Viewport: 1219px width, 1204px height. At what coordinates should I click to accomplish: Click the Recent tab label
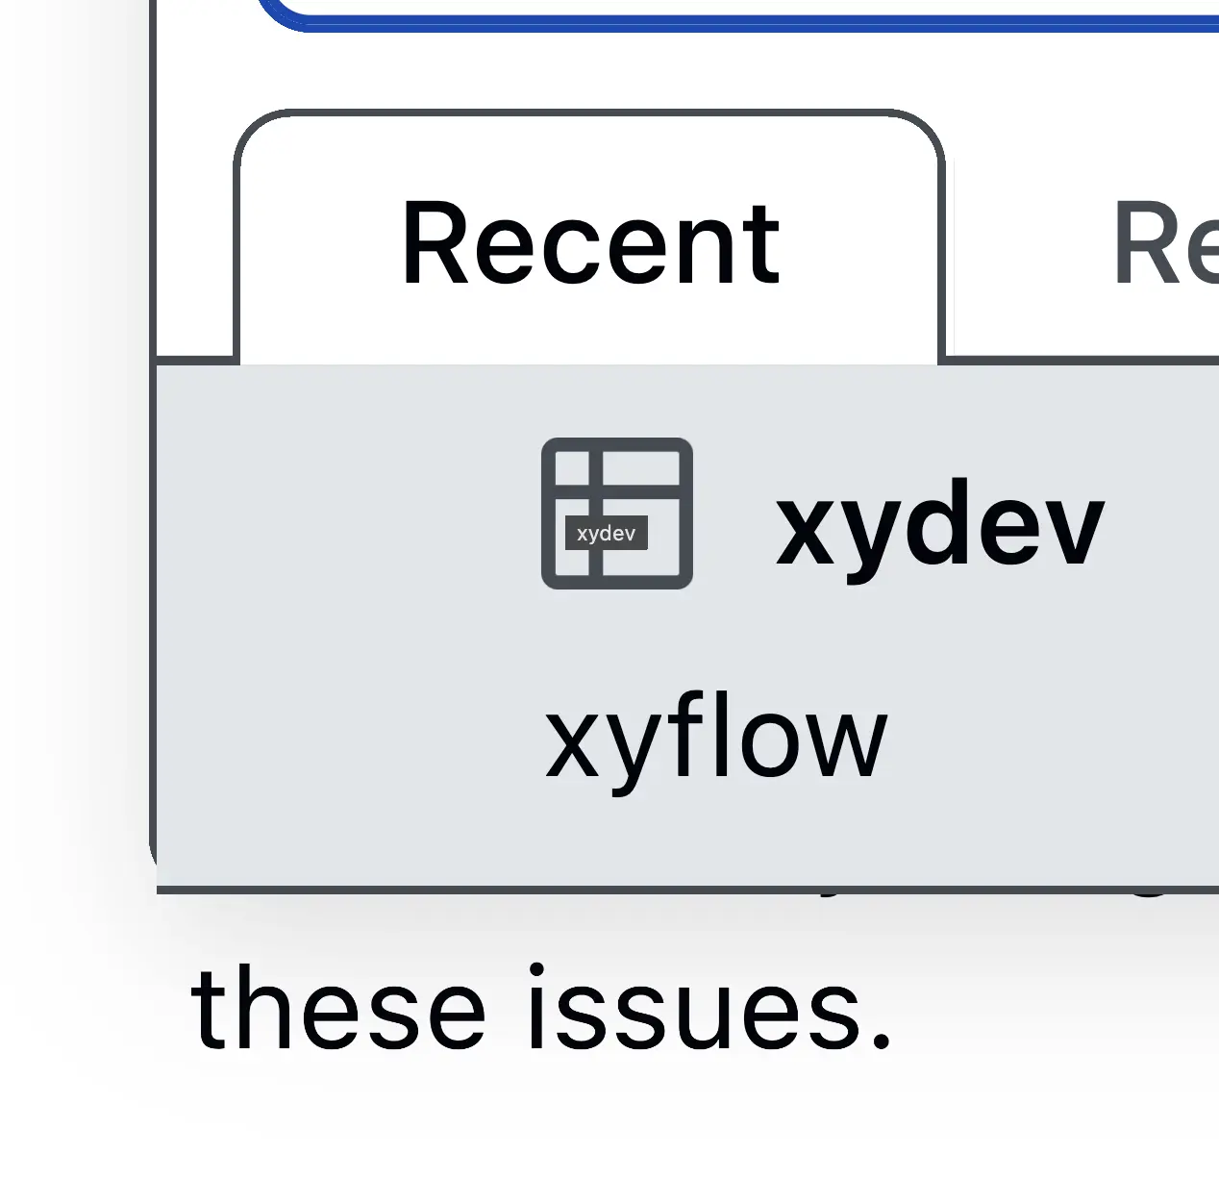pyautogui.click(x=588, y=242)
